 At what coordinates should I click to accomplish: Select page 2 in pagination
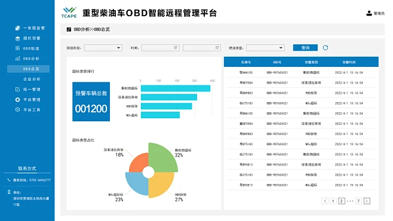[342, 201]
